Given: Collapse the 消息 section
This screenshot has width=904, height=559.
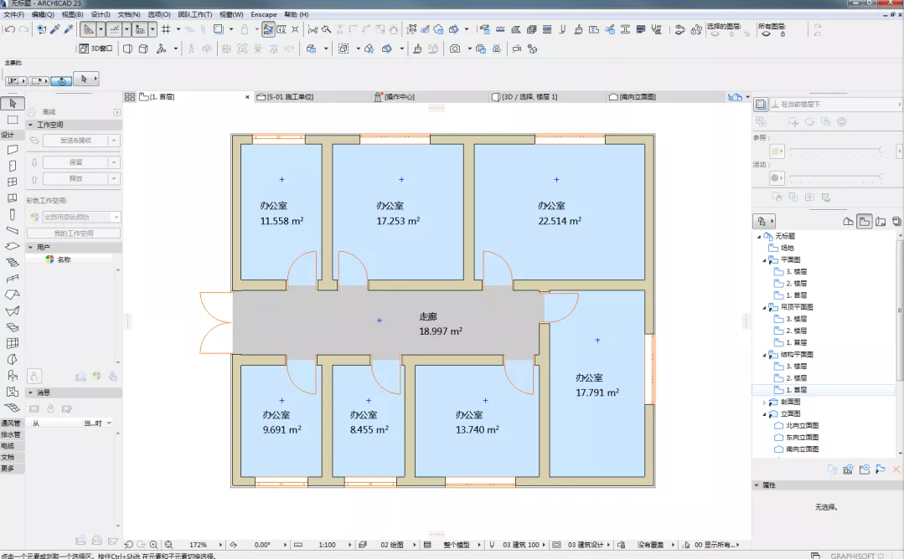Looking at the screenshot, I should [30, 392].
